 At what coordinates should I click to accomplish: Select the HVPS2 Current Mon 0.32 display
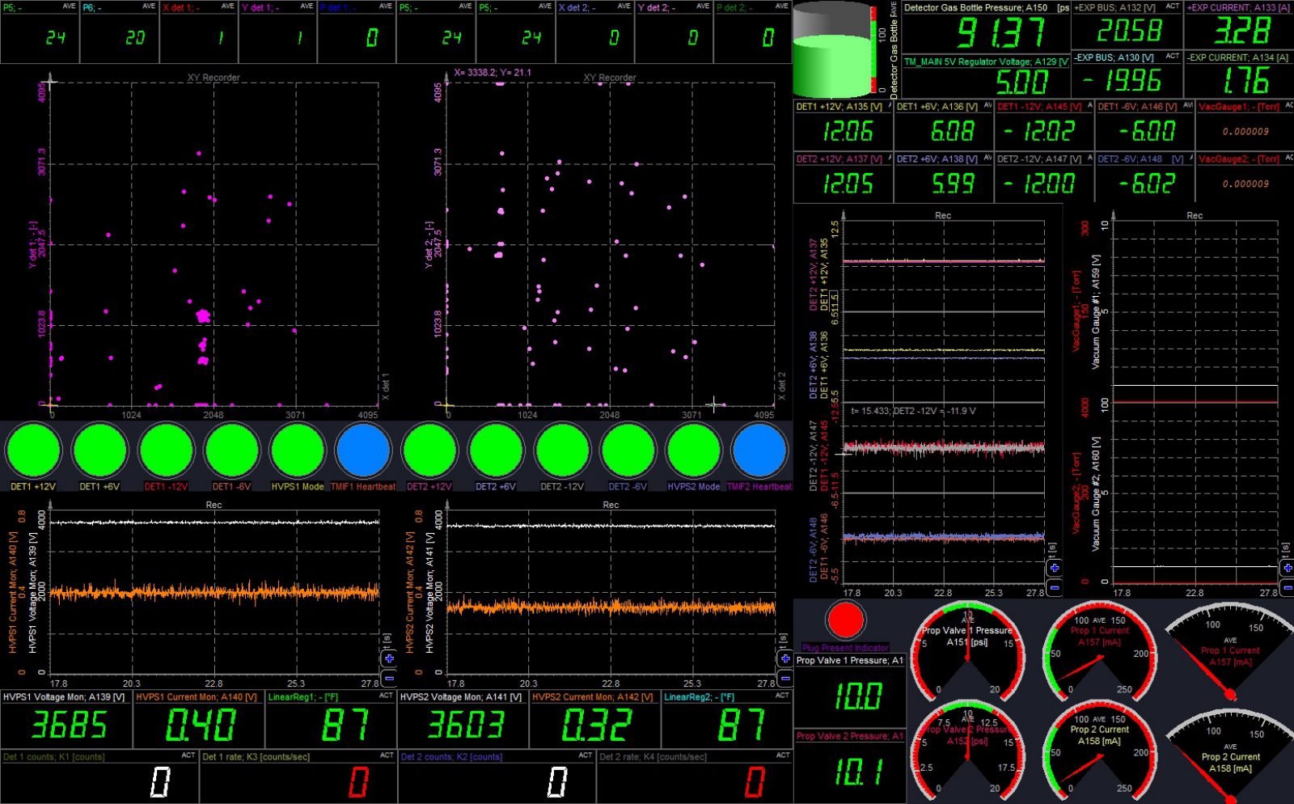pos(595,719)
